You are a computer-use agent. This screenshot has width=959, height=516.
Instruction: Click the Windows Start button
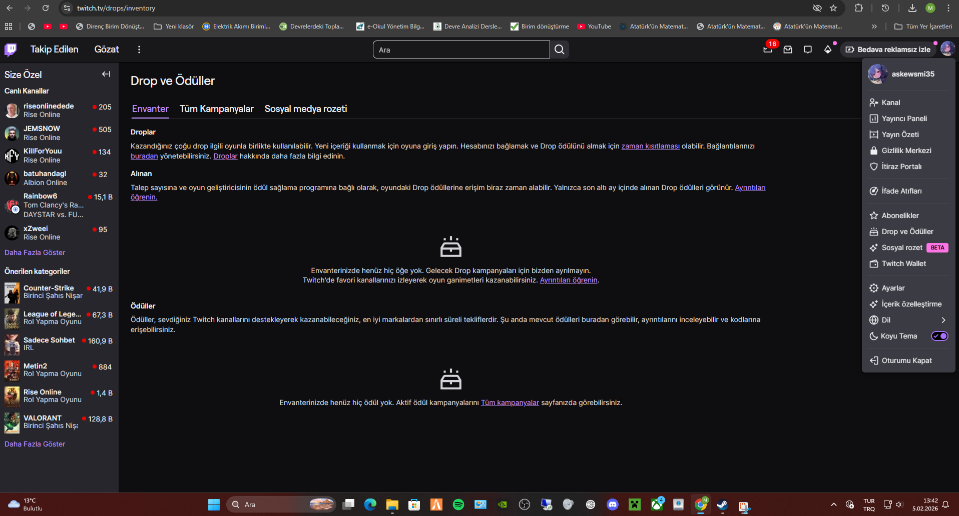tap(214, 504)
